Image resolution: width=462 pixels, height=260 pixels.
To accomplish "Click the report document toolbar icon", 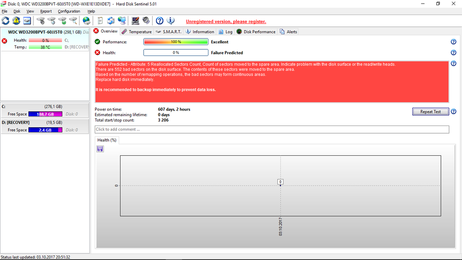I will coord(100,21).
